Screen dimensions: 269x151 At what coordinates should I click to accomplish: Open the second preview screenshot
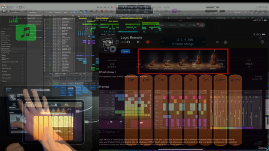point(181,110)
